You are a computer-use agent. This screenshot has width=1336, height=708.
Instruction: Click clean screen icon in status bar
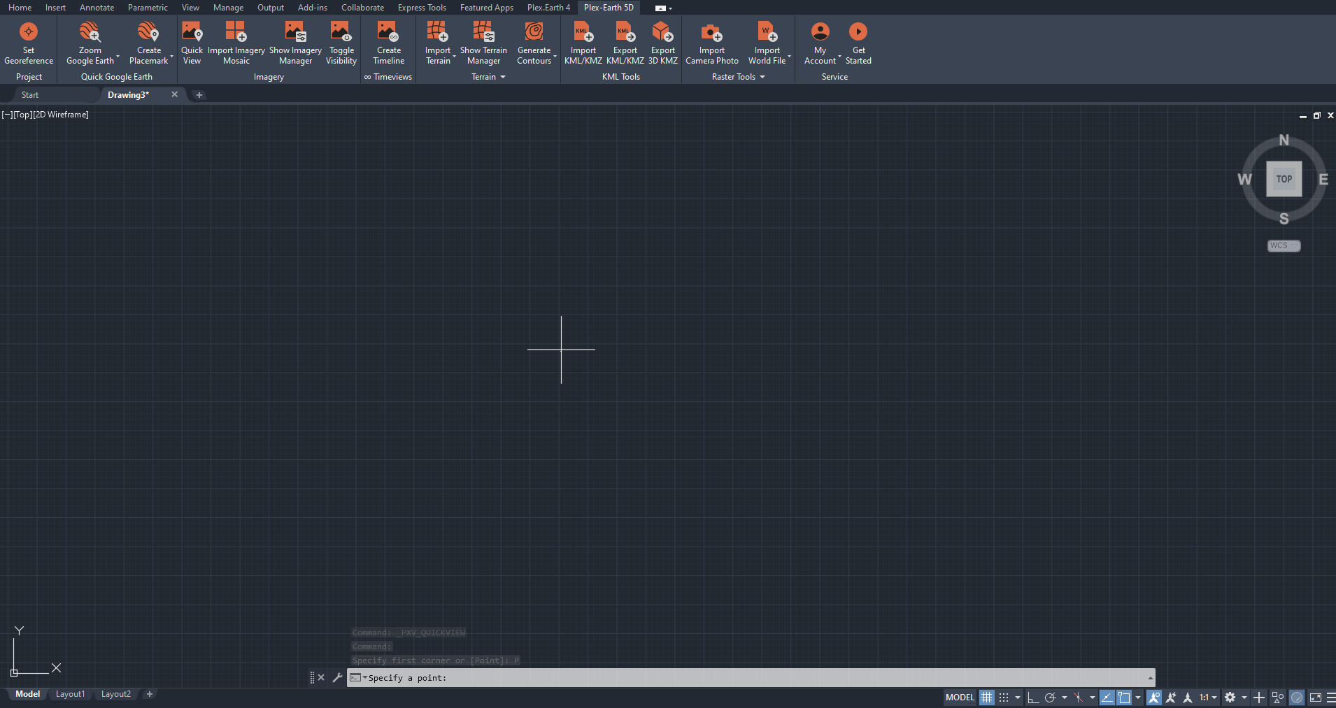coord(1316,698)
